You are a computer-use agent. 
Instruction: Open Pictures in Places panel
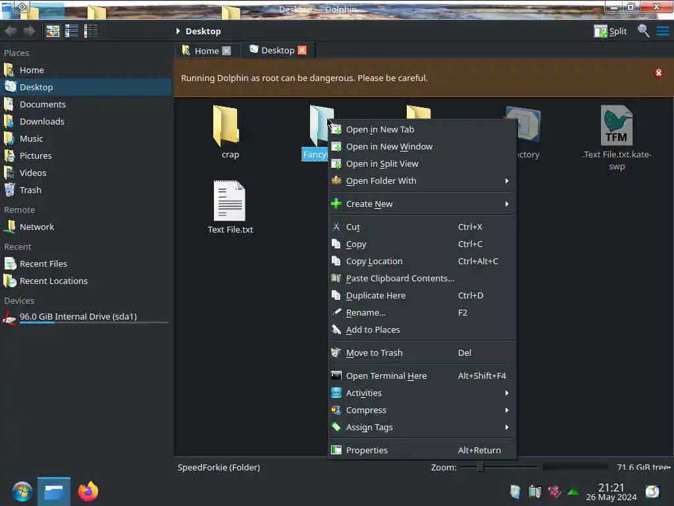[x=86, y=155]
